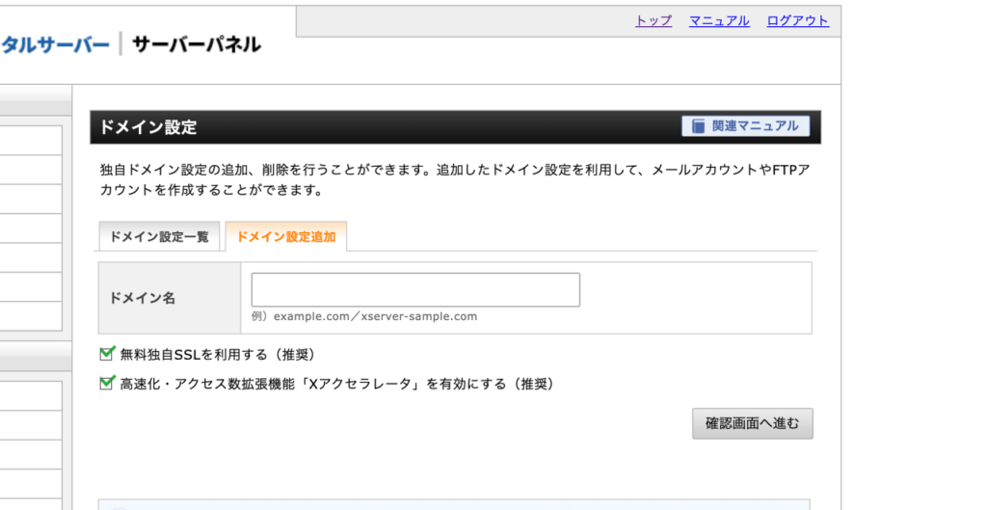This screenshot has height=510, width=987.
Task: Click the 高速化・アクセス数拡張機能 label text
Action: (337, 384)
